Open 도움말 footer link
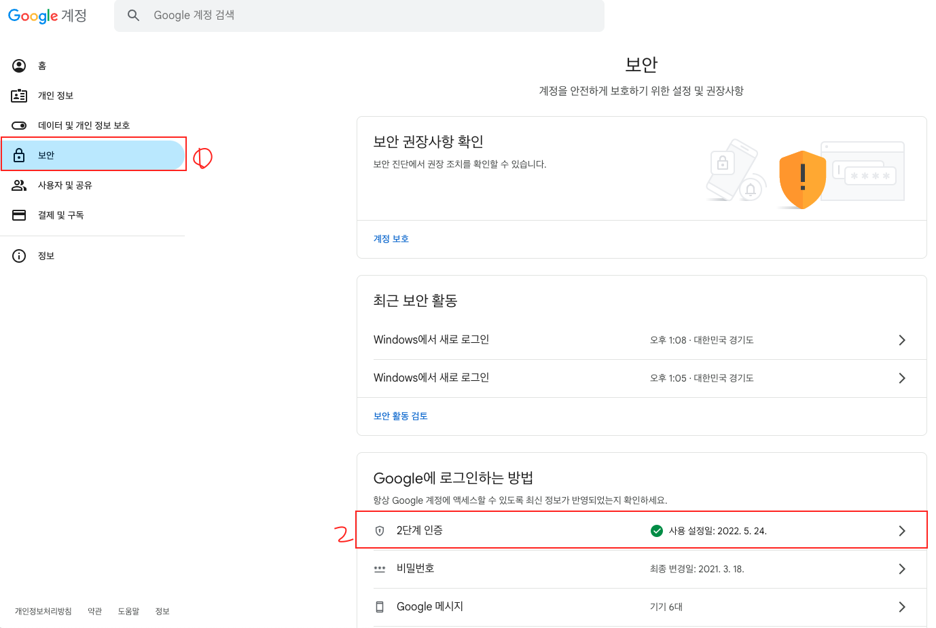936x628 pixels. coord(128,612)
